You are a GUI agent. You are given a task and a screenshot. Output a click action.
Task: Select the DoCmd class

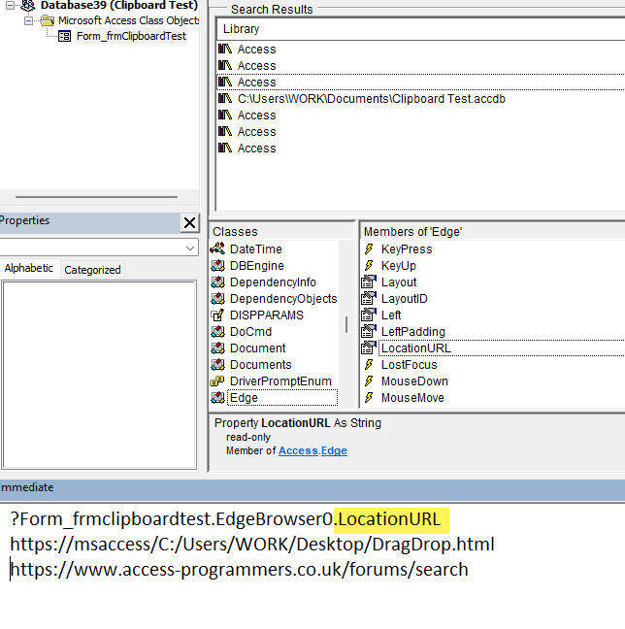(250, 332)
